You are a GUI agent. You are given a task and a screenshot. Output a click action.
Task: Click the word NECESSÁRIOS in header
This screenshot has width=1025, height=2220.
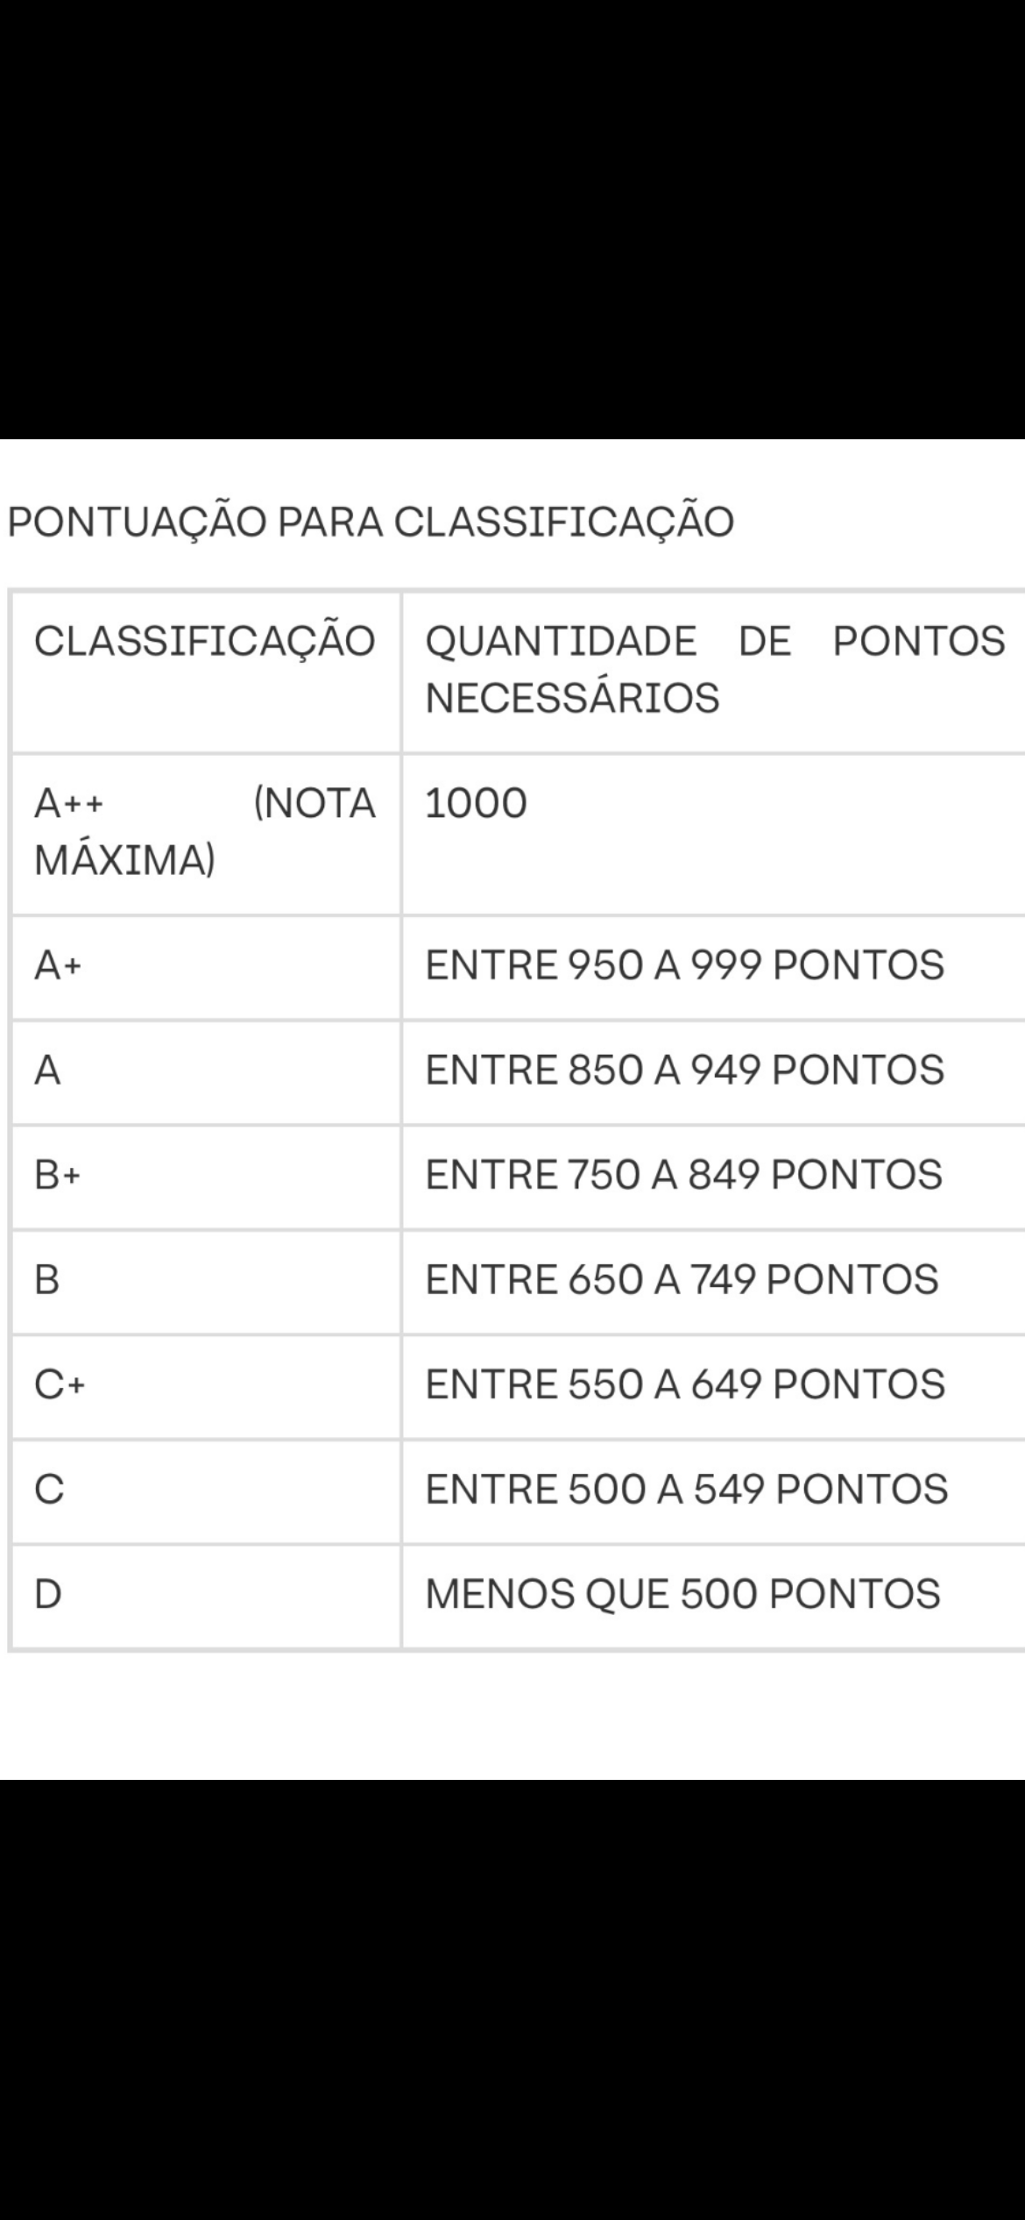click(x=572, y=699)
